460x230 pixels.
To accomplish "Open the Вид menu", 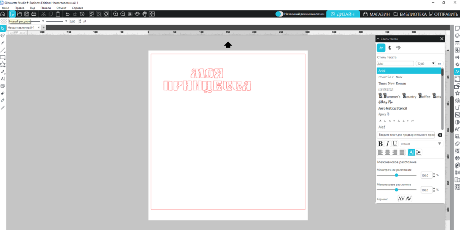I will click(x=32, y=8).
